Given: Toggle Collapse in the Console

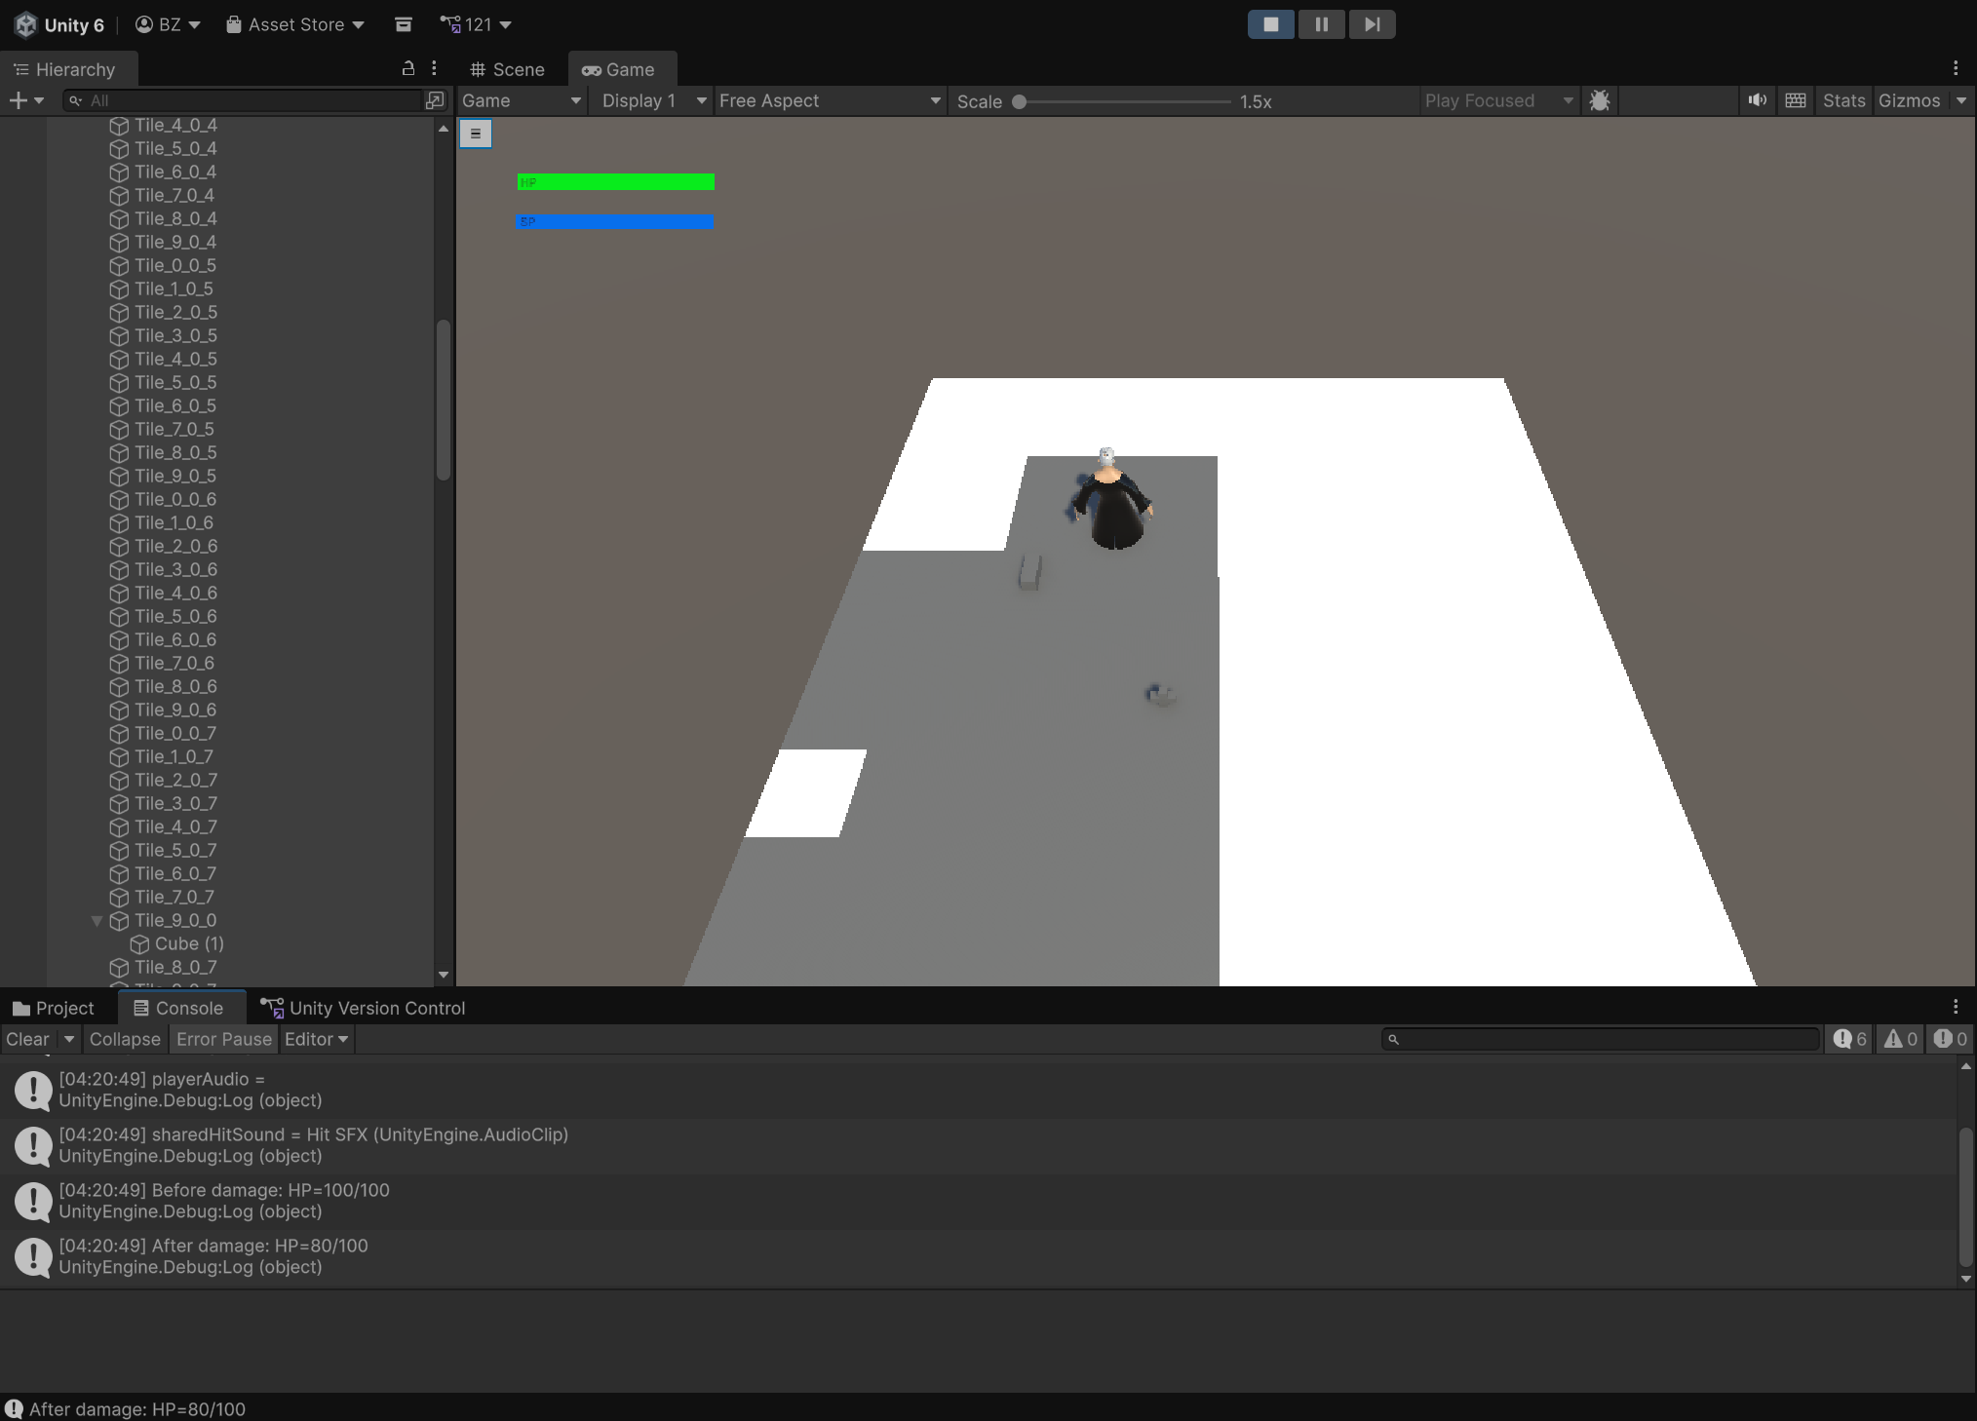Looking at the screenshot, I should tap(125, 1039).
